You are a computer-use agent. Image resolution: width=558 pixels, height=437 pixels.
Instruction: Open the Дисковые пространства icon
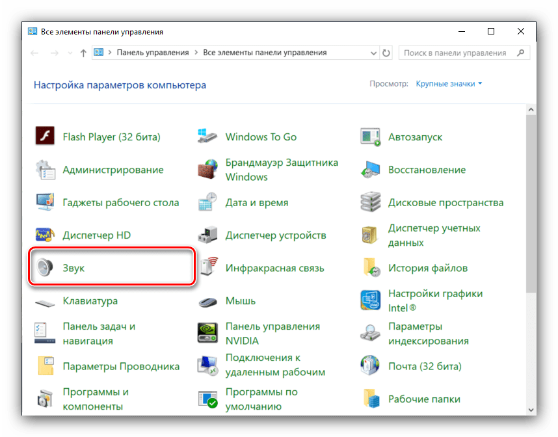pyautogui.click(x=370, y=202)
